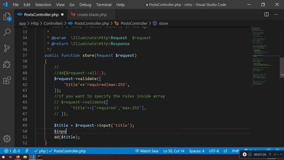This screenshot has width=284, height=160.
Task: Click the Windows Start button
Action: (3, 157)
